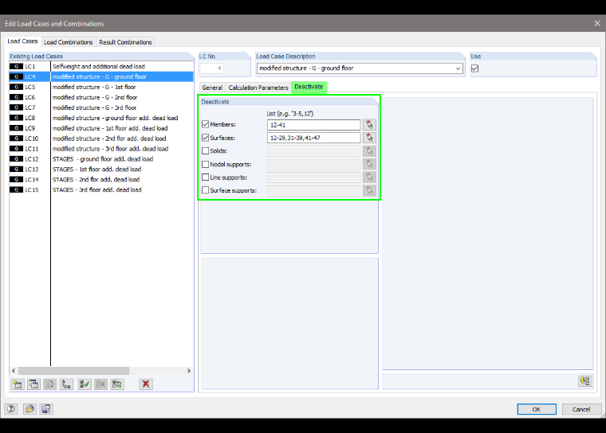Click the G category badge of LC1

pos(16,66)
